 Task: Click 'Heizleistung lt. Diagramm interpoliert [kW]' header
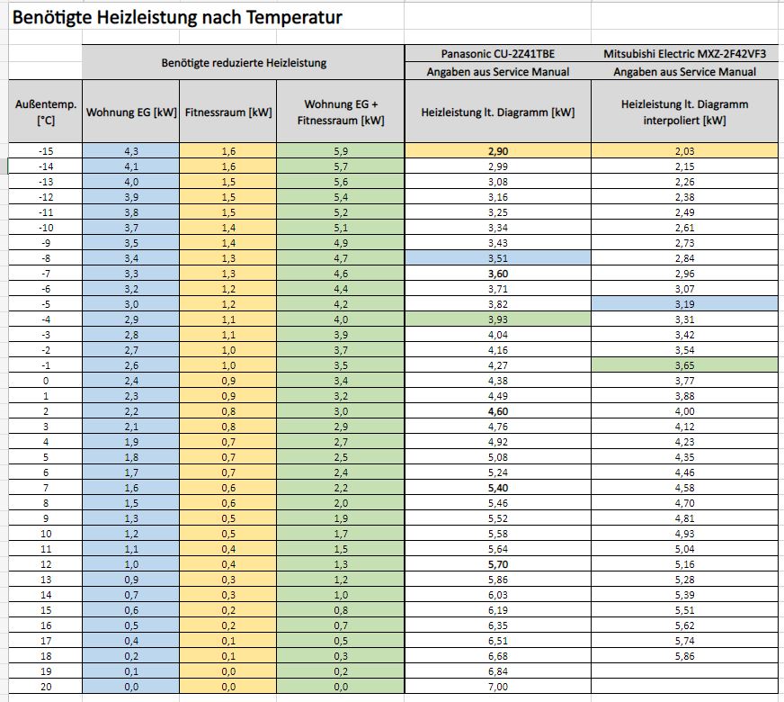[x=684, y=112]
